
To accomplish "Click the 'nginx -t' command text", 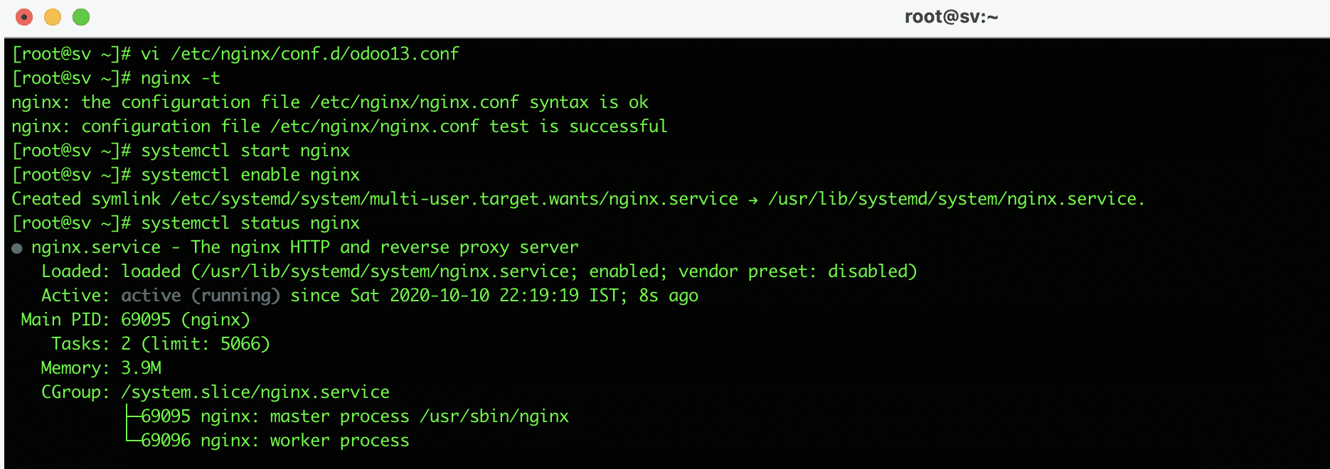I will click(180, 78).
